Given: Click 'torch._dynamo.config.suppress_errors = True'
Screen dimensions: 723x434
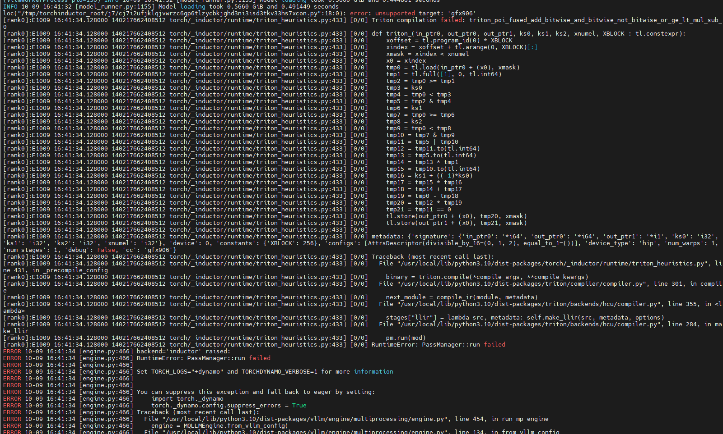Looking at the screenshot, I should [x=229, y=406].
